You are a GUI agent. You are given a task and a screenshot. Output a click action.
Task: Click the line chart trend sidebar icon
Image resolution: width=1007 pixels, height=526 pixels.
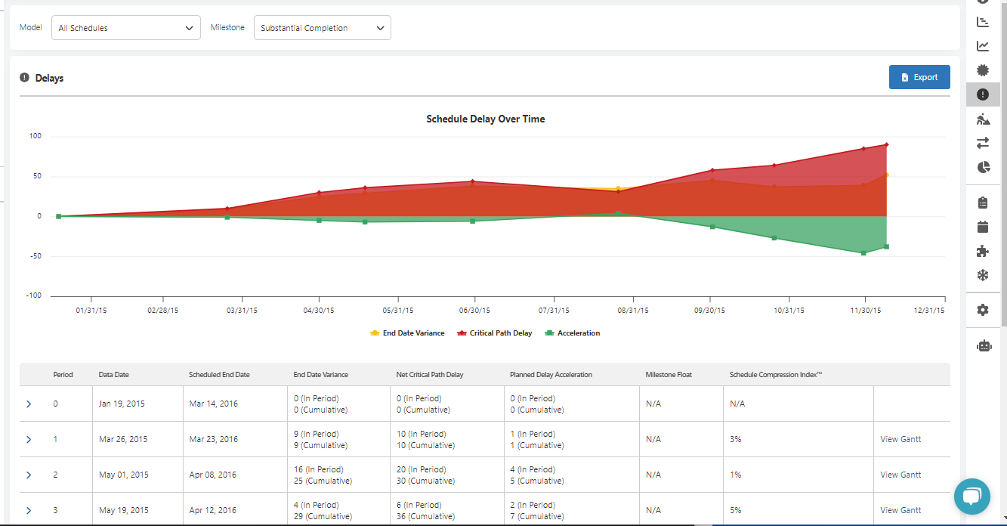coord(983,46)
